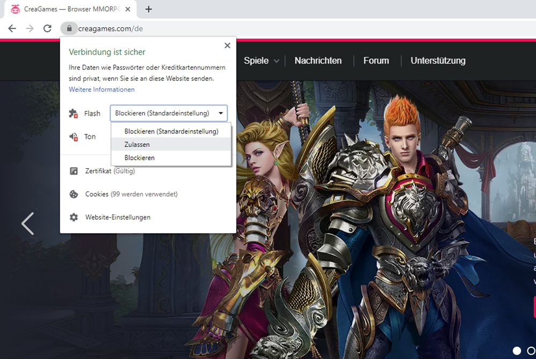Viewport: 536px width, 359px height.
Task: Expand the Spiele navigation menu
Action: click(x=261, y=61)
